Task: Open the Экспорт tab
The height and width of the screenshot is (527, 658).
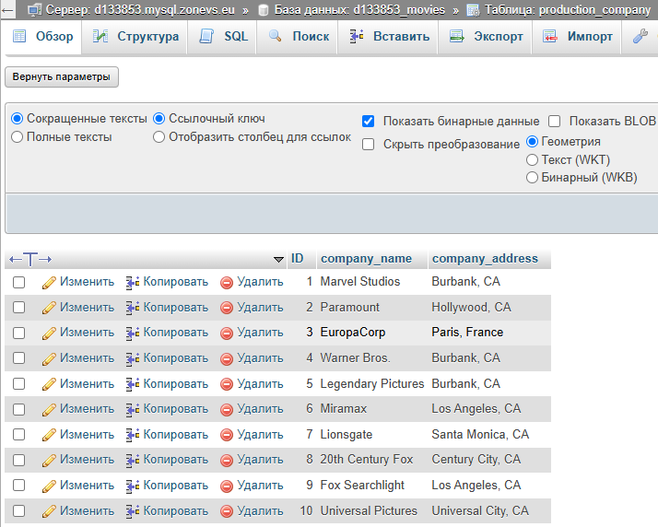Action: pyautogui.click(x=486, y=37)
